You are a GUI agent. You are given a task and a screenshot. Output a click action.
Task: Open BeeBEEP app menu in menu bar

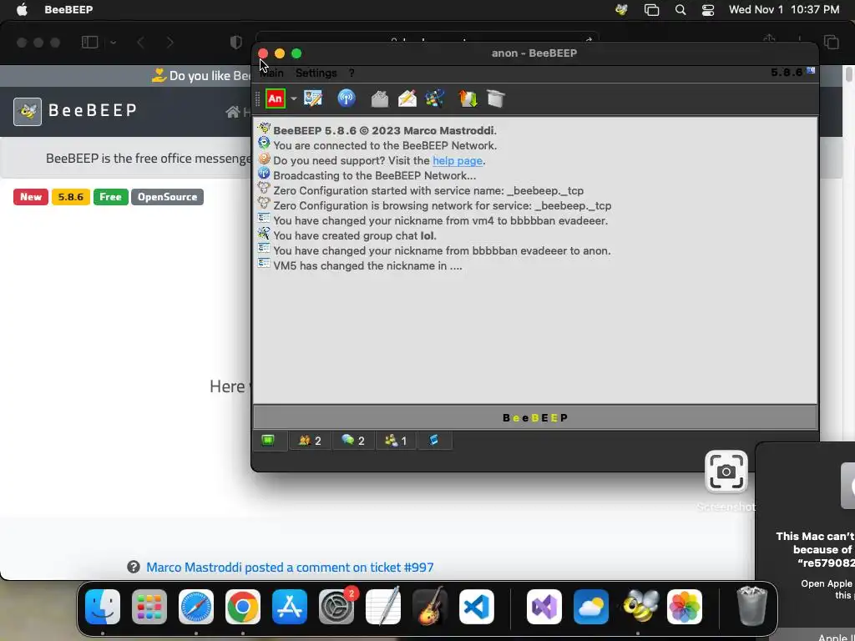(68, 9)
